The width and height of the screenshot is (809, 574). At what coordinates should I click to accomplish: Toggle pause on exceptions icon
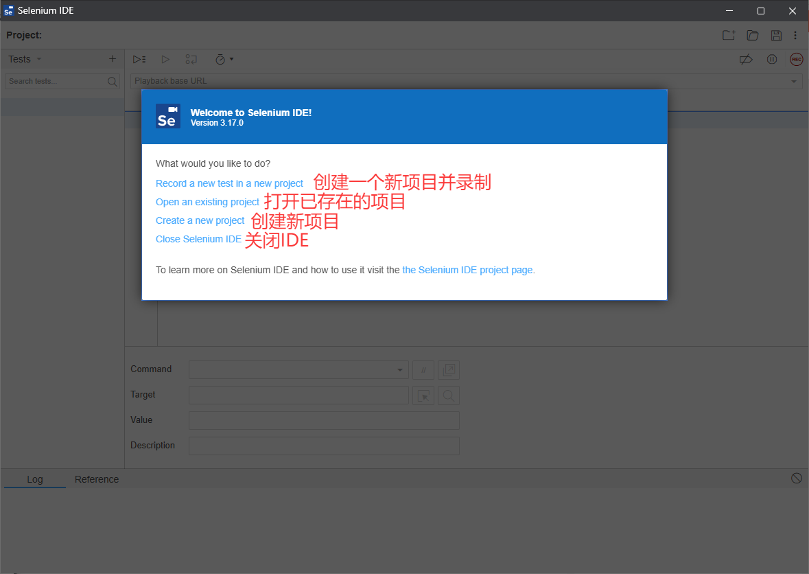click(x=772, y=59)
